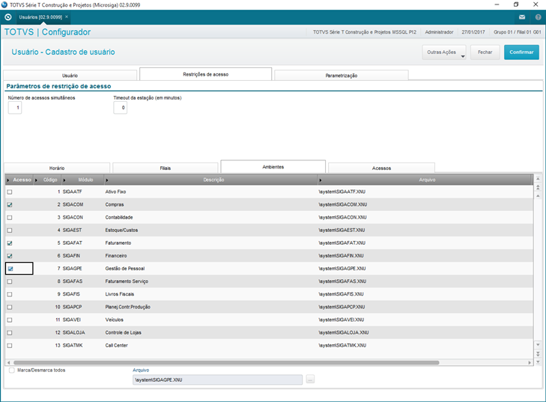Viewport: 546px width, 402px height.
Task: Click the Confirmar button
Action: (x=521, y=52)
